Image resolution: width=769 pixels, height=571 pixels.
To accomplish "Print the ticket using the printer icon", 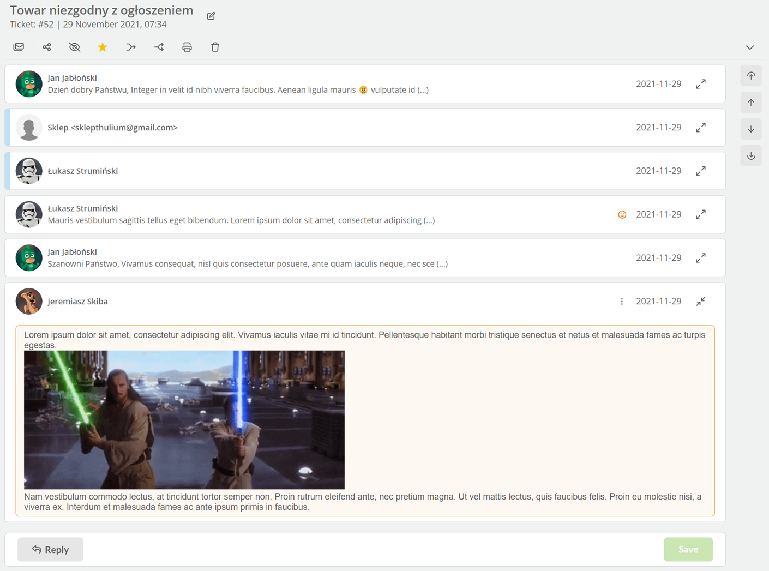I will tap(187, 47).
